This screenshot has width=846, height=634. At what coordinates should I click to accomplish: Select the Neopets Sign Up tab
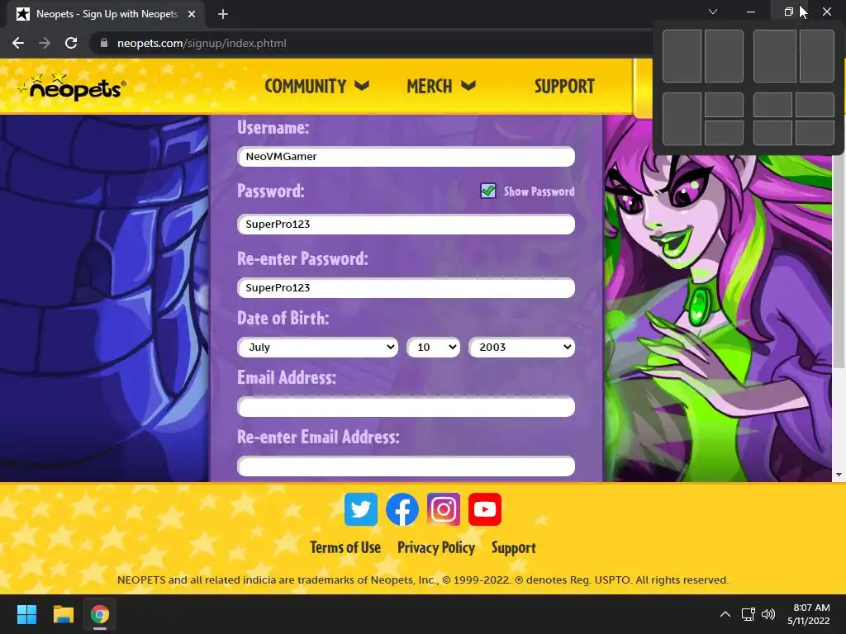pos(106,14)
